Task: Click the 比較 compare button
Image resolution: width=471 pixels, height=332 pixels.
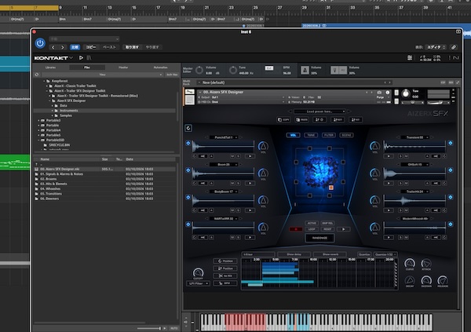Action: pos(75,47)
